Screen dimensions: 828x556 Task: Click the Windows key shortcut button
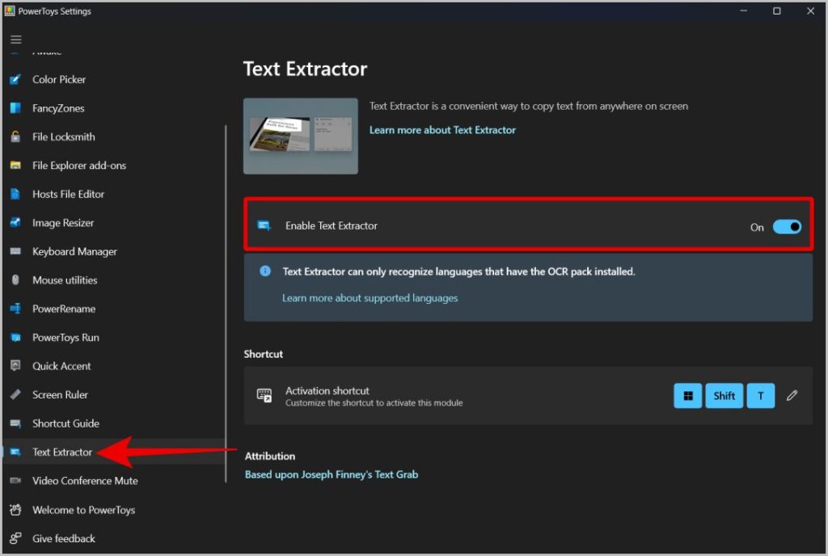687,396
